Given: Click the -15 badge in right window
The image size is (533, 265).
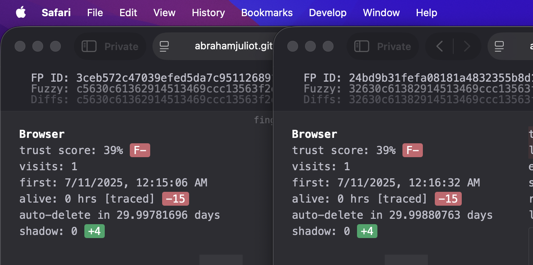Looking at the screenshot, I should (x=448, y=199).
